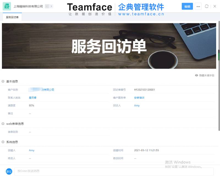
Task: Click the 服务回访单 banner image
Action: [x=109, y=46]
